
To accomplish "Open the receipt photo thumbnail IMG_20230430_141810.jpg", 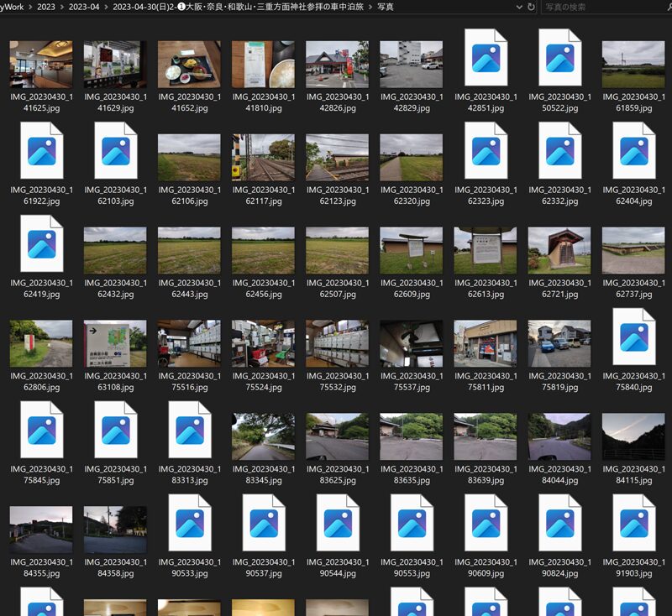I will (263, 65).
